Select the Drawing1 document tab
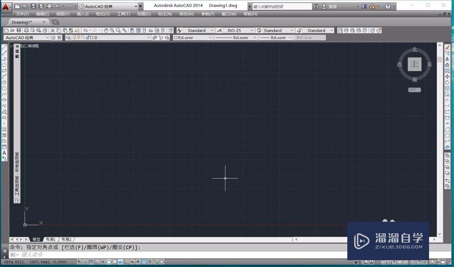This screenshot has width=454, height=267. [22, 22]
